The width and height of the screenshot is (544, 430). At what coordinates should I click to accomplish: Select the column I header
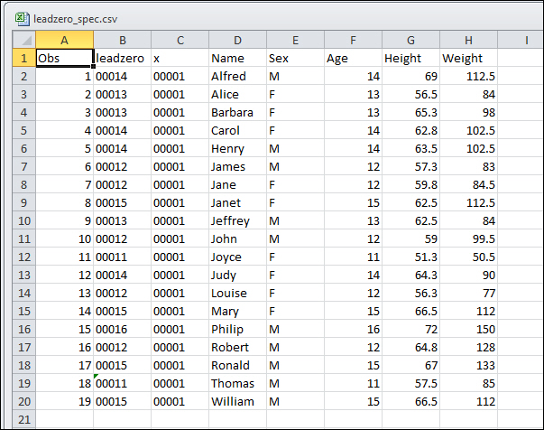coord(525,40)
